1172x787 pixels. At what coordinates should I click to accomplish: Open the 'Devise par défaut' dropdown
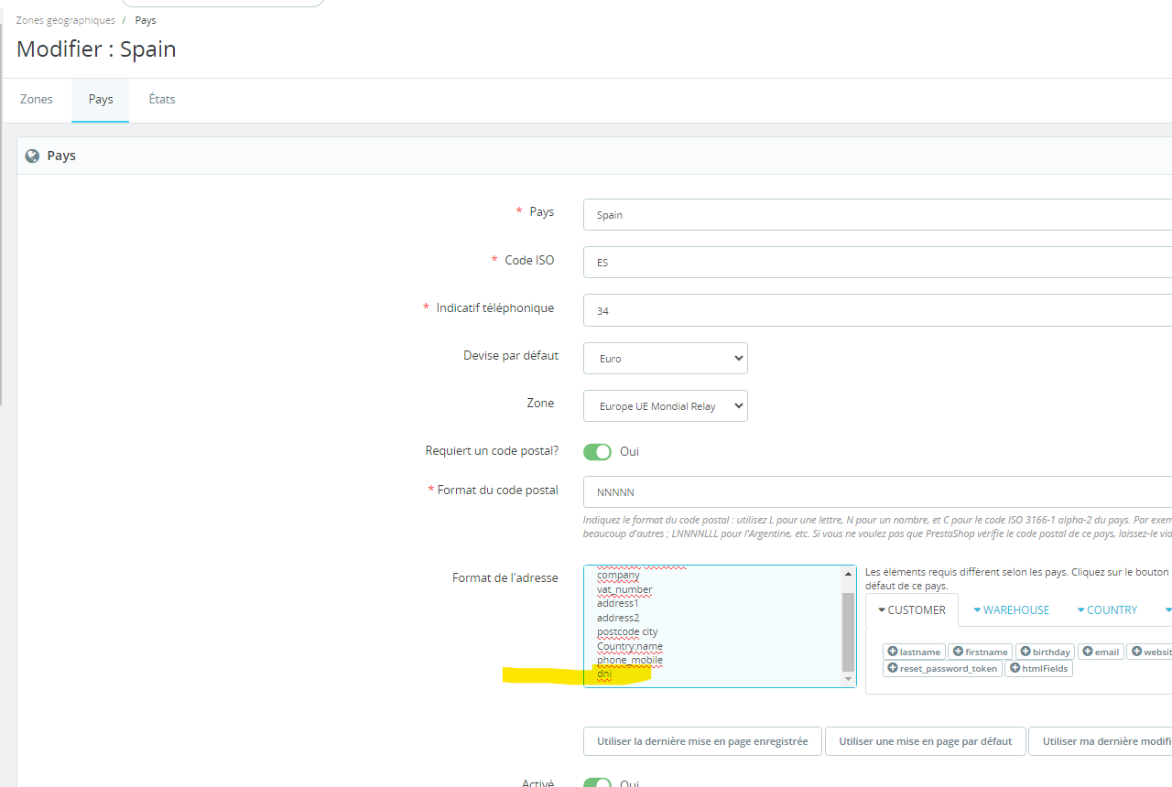click(x=666, y=358)
